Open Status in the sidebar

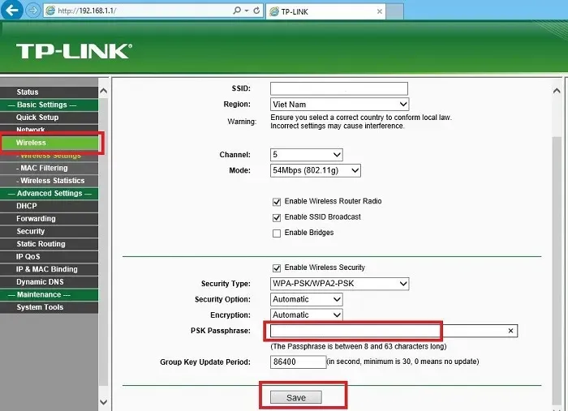coord(49,92)
